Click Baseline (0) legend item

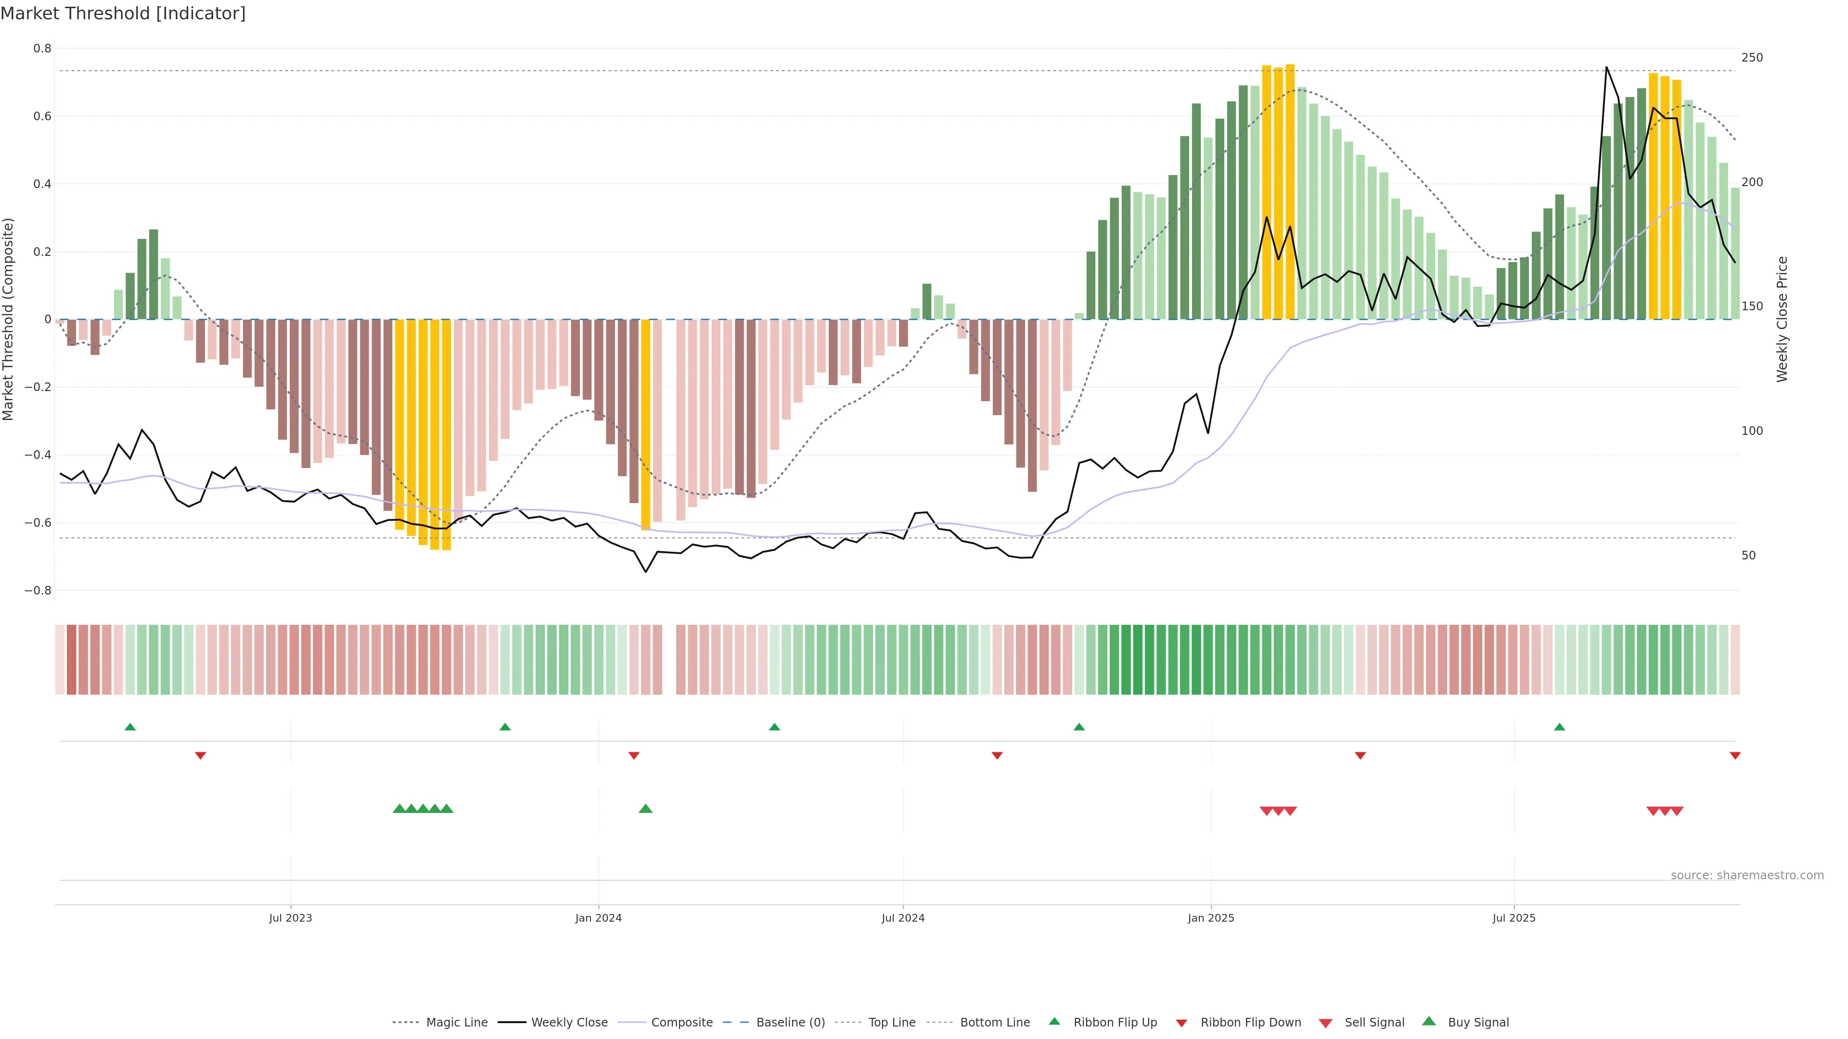pos(790,1023)
